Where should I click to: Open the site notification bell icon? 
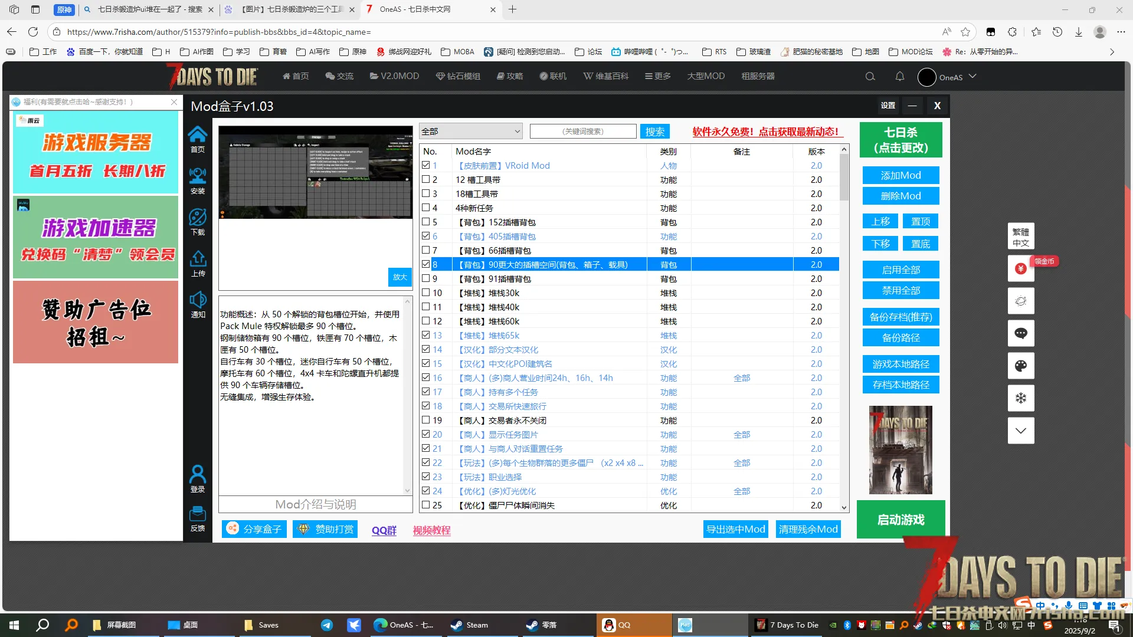[899, 77]
